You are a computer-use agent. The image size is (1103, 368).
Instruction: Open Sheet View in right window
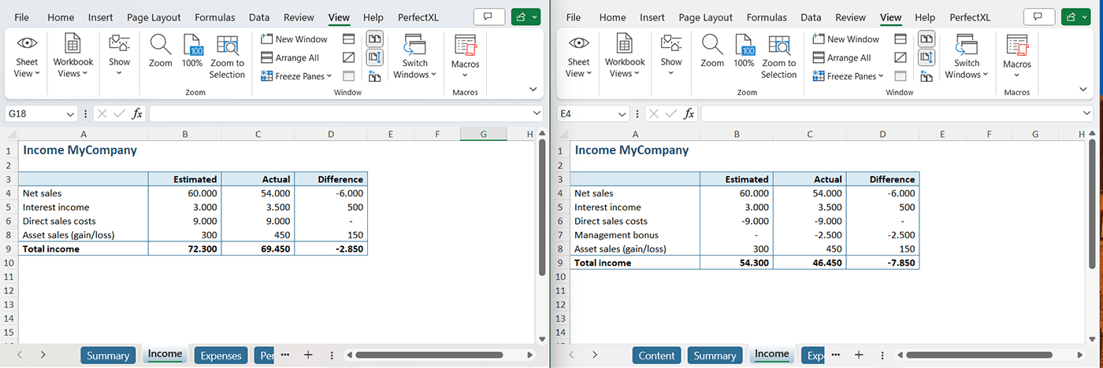tap(578, 56)
